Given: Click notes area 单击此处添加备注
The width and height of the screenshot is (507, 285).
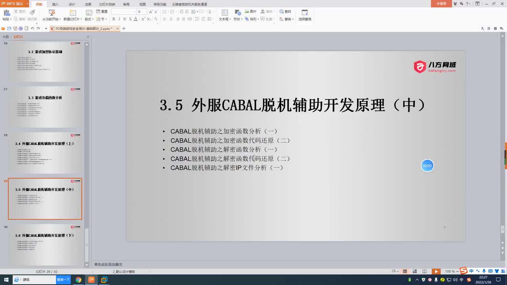Looking at the screenshot, I should 108,264.
